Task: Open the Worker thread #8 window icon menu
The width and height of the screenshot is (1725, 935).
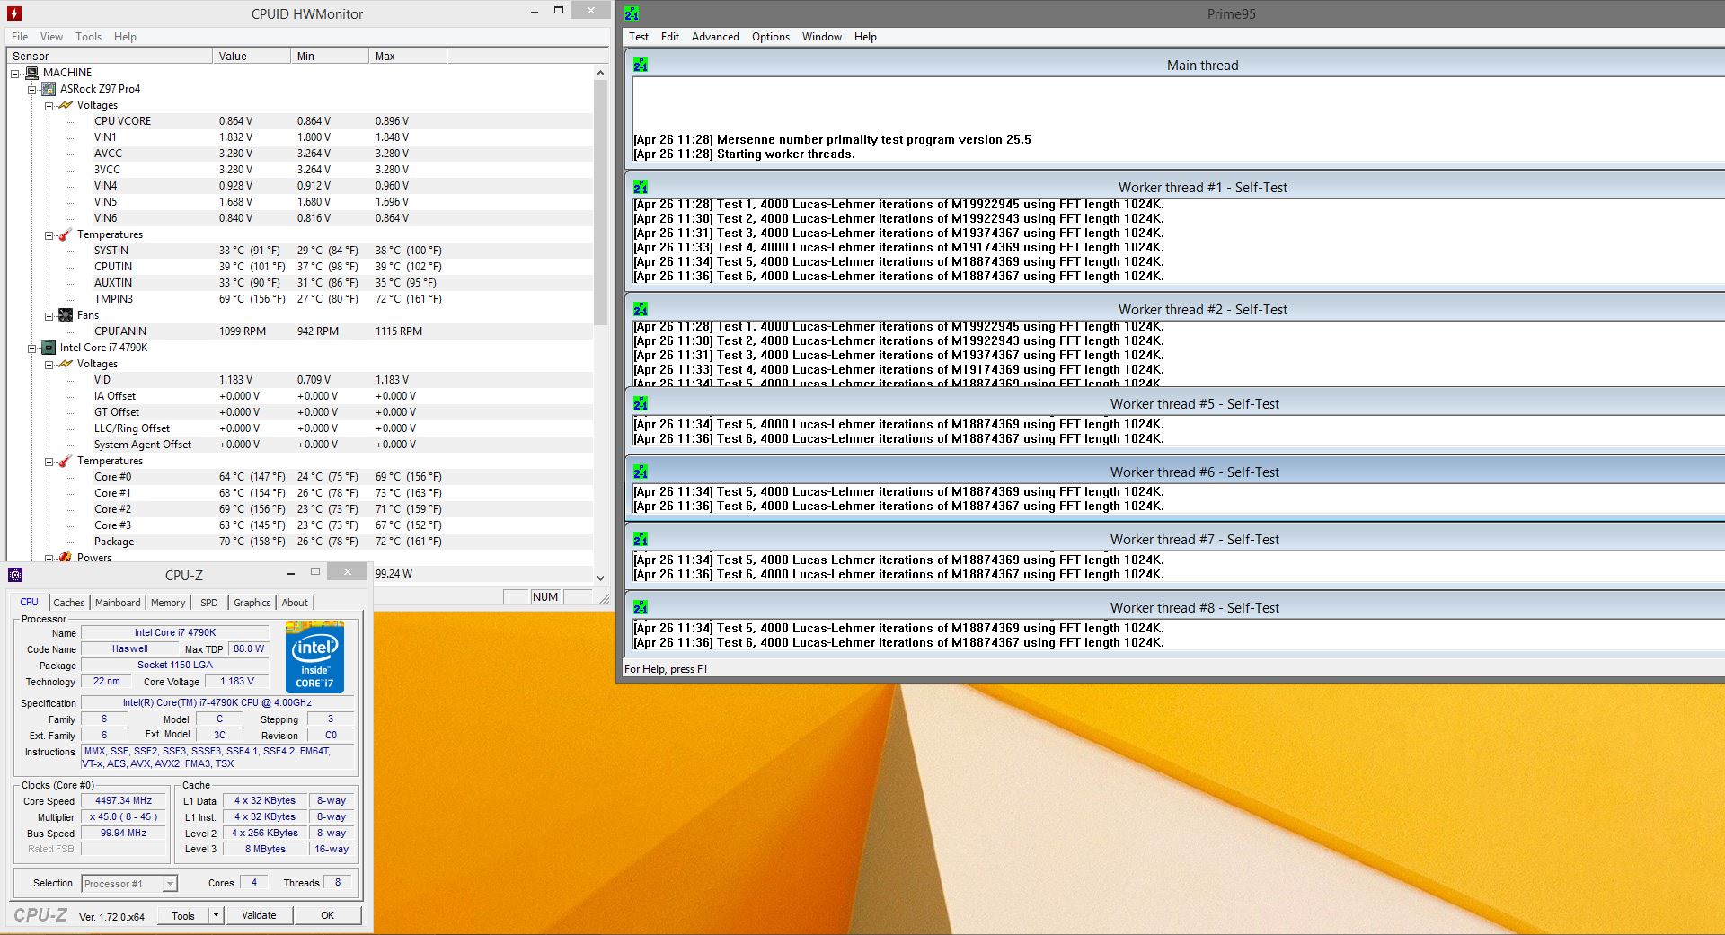Action: point(641,607)
